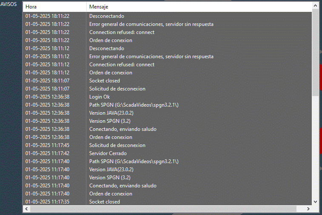322x215 pixels.
Task: Click the scroll left arrow at the bottom
Action: [x=26, y=209]
